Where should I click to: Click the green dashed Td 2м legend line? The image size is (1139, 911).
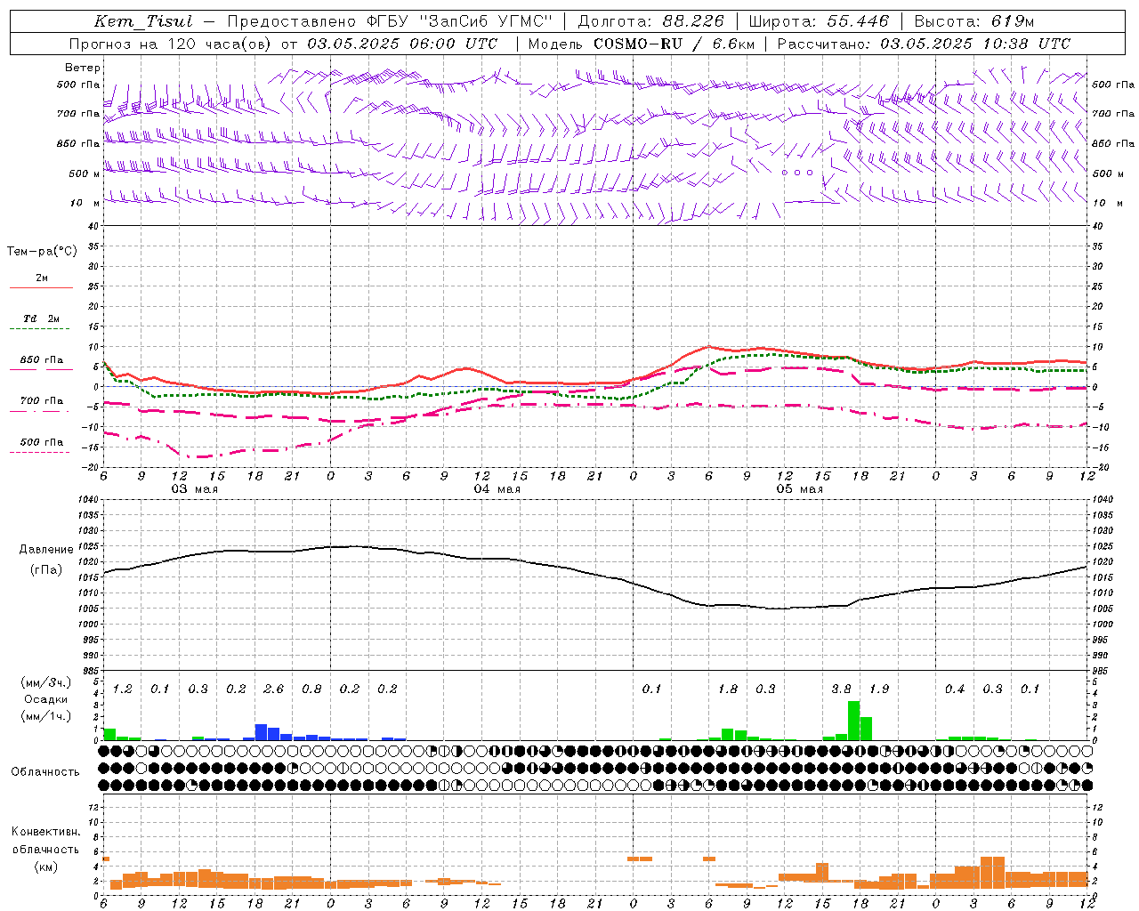41,328
